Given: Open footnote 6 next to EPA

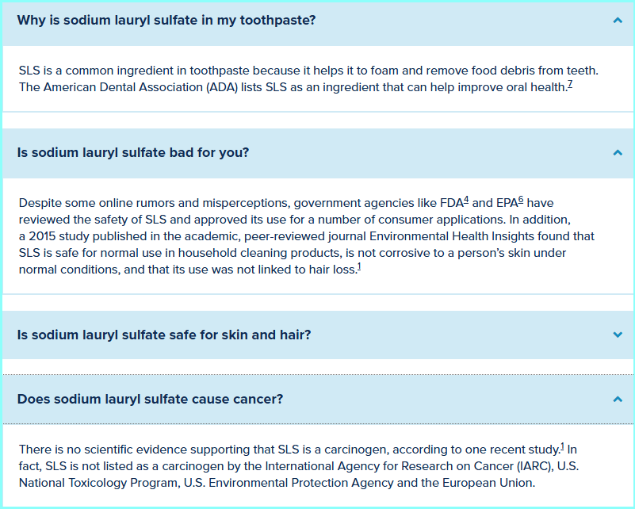Looking at the screenshot, I should coord(521,201).
